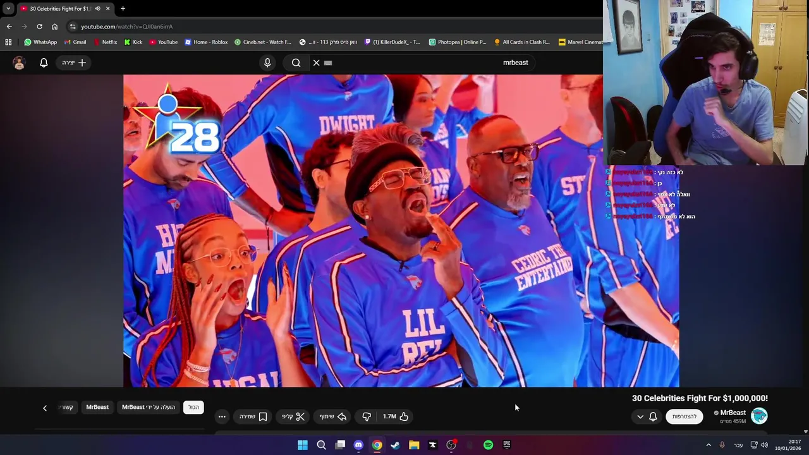
Task: Open channel notification bell dropdown
Action: tap(647, 416)
